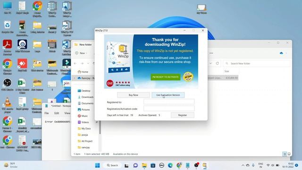The image size is (302, 170).
Task: Expand the Explorer address bar history dropdown
Action: click(x=210, y=63)
